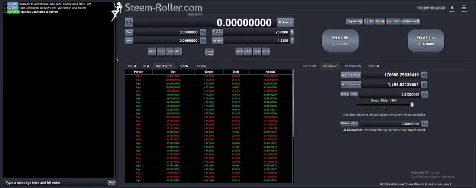Image resolution: width=476 pixels, height=188 pixels.
Task: Double the bet with 2x Bet
Action: coord(170,51)
